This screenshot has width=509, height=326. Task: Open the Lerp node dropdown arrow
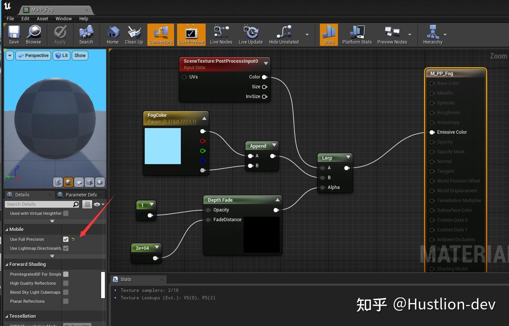coord(348,157)
